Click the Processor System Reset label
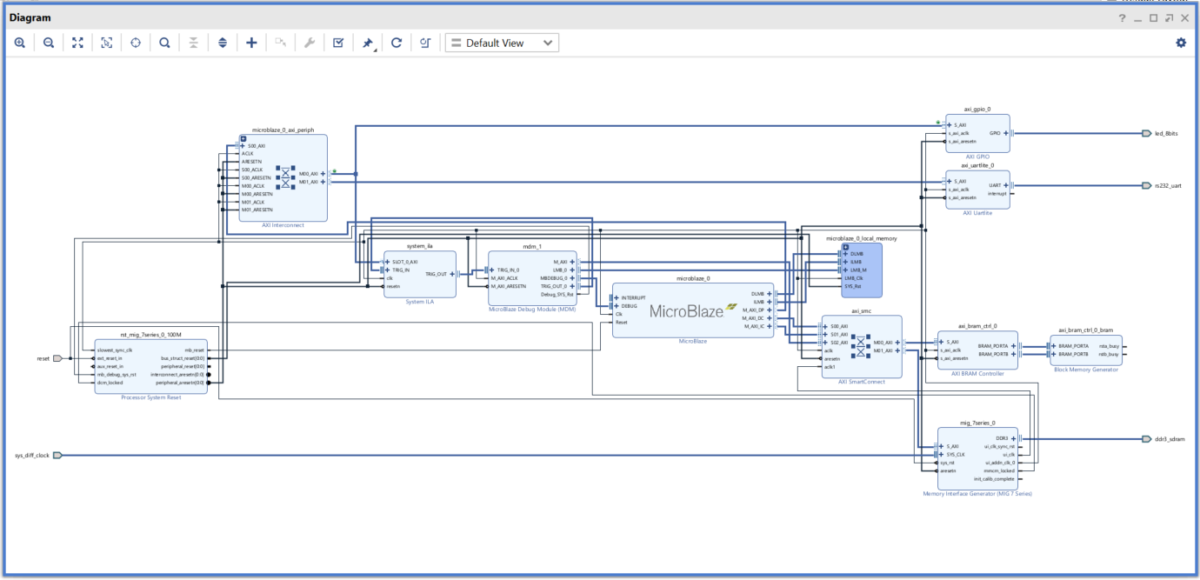The image size is (1200, 580). [x=151, y=397]
